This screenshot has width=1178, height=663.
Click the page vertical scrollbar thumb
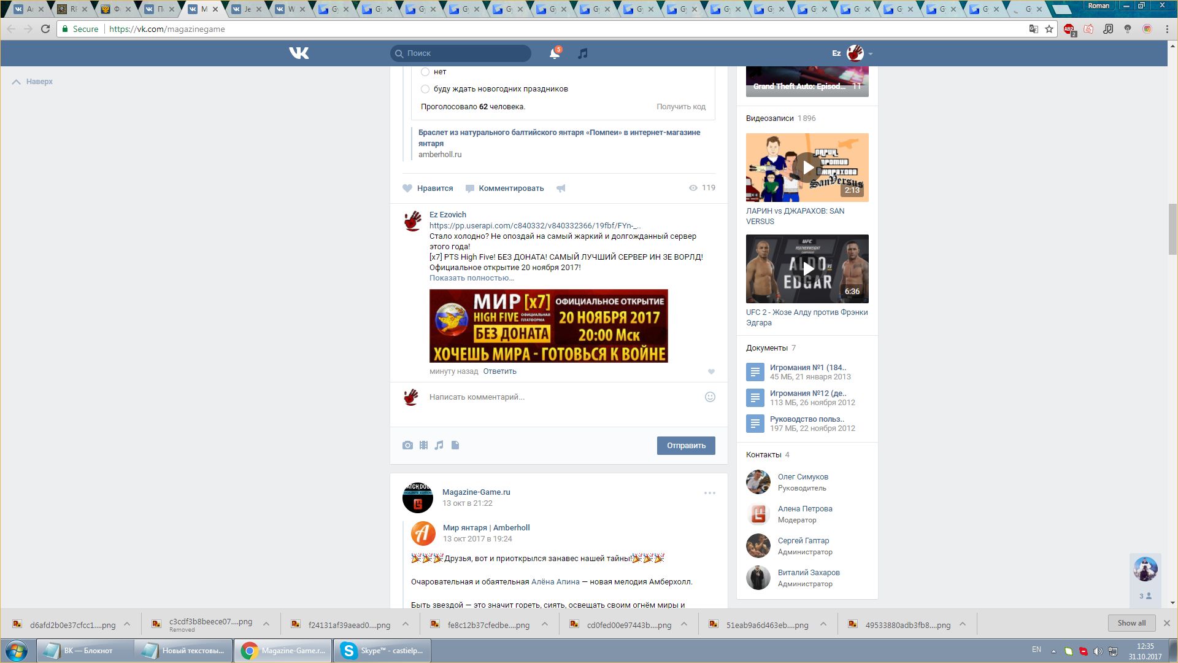click(1172, 229)
